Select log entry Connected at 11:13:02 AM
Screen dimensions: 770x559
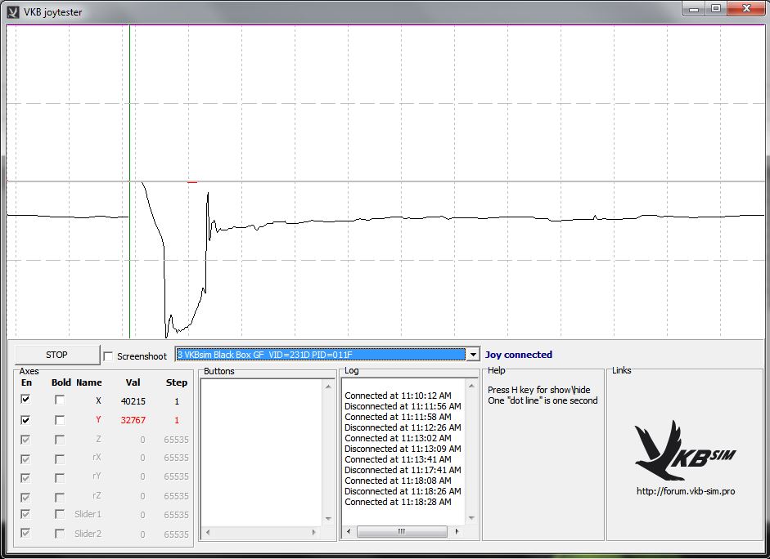click(398, 438)
